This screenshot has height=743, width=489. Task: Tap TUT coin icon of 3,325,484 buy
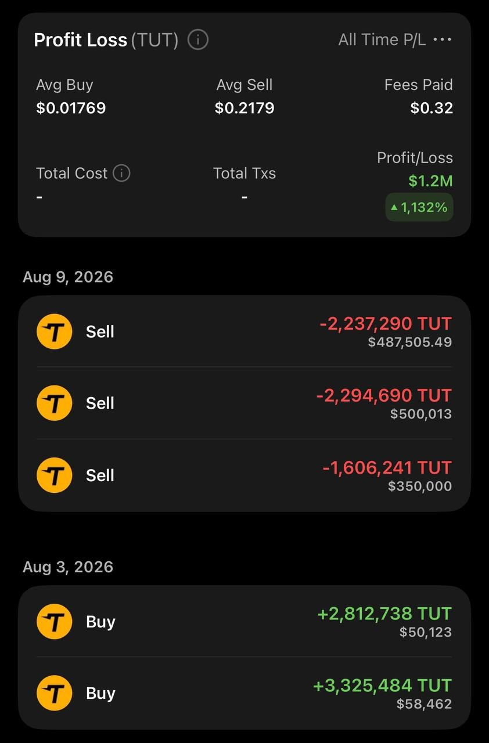coord(55,694)
